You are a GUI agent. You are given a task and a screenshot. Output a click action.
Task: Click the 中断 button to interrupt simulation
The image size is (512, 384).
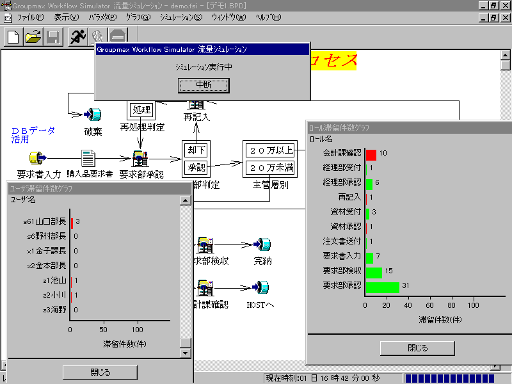[x=204, y=85]
